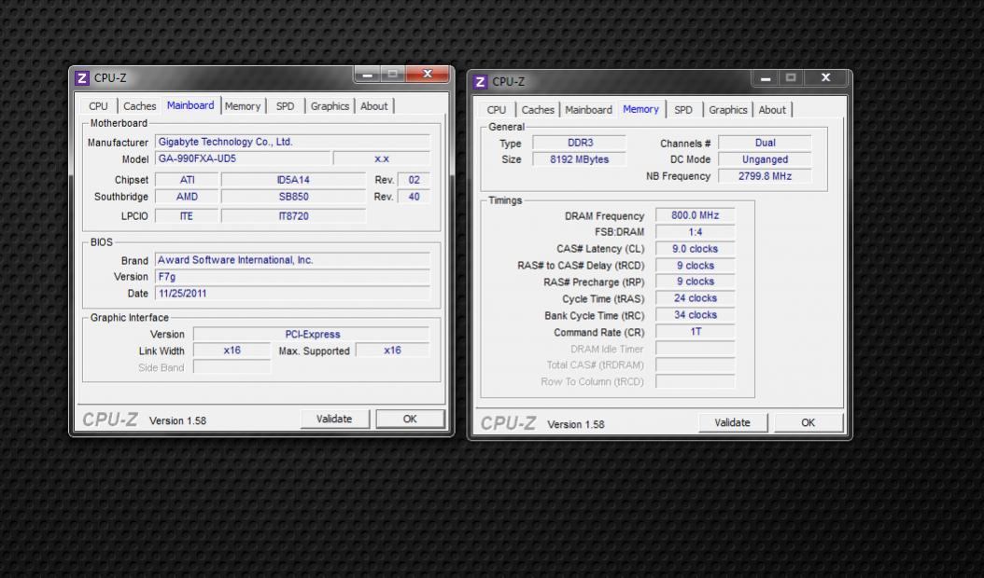Click the 11/25/2011 BIOS date field

pyautogui.click(x=292, y=294)
